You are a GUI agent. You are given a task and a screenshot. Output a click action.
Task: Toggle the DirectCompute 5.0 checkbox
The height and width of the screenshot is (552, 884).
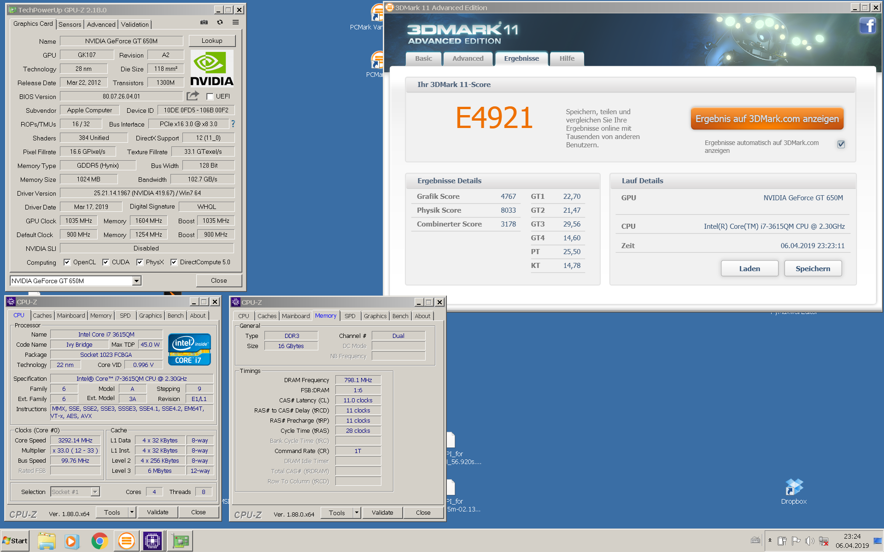(x=174, y=262)
